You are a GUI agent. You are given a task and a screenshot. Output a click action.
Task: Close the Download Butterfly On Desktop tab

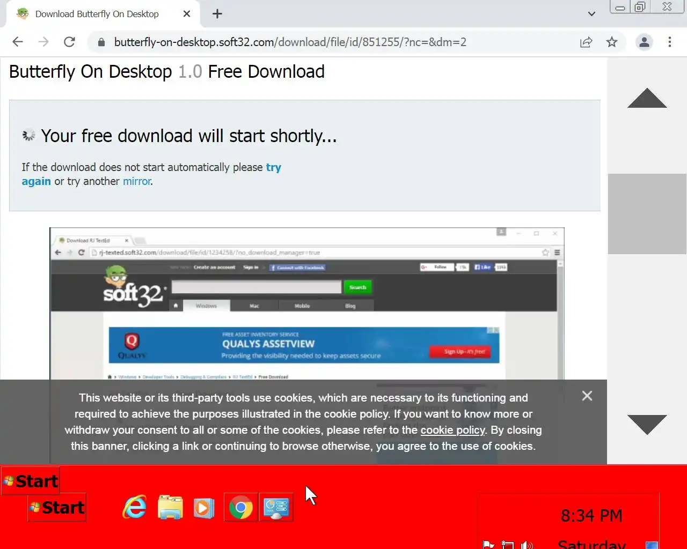coord(187,14)
